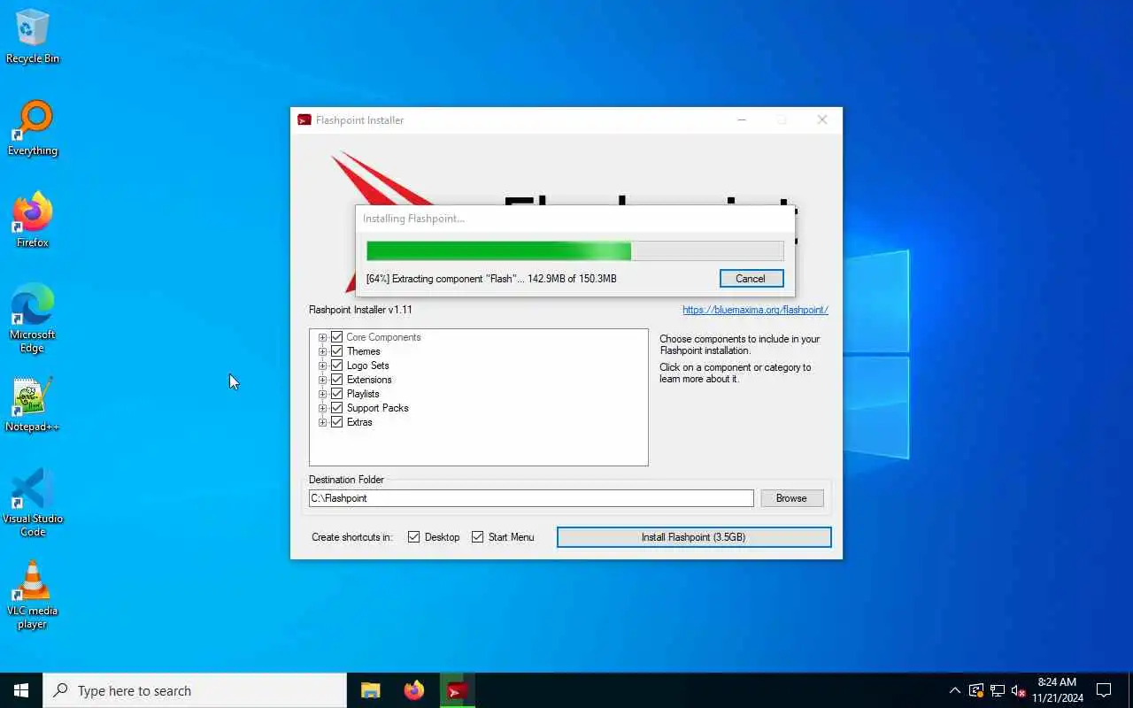Screen dimensions: 1133x708
Task: Select the Playlists label in tree
Action: (x=363, y=394)
